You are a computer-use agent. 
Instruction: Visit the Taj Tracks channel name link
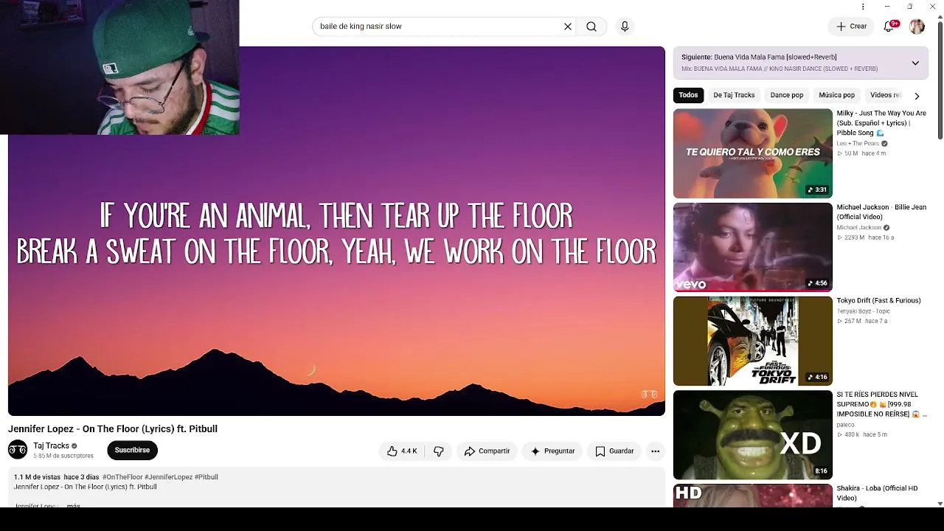click(51, 445)
